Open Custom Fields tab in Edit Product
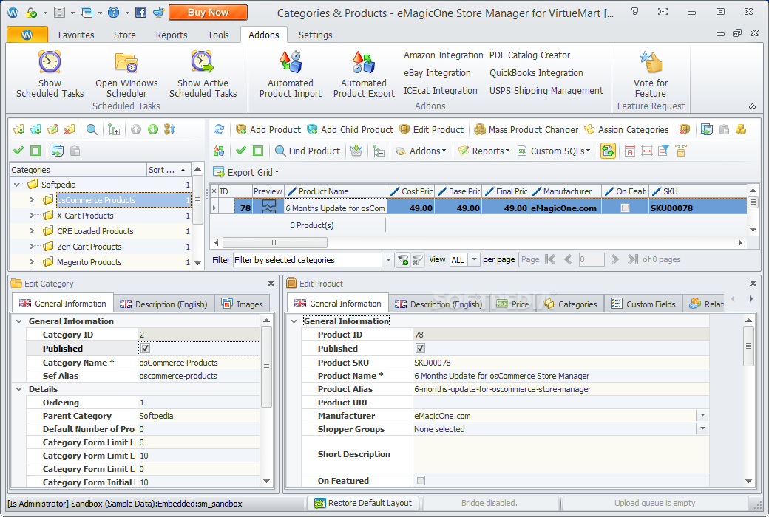Image resolution: width=769 pixels, height=517 pixels. pyautogui.click(x=643, y=304)
